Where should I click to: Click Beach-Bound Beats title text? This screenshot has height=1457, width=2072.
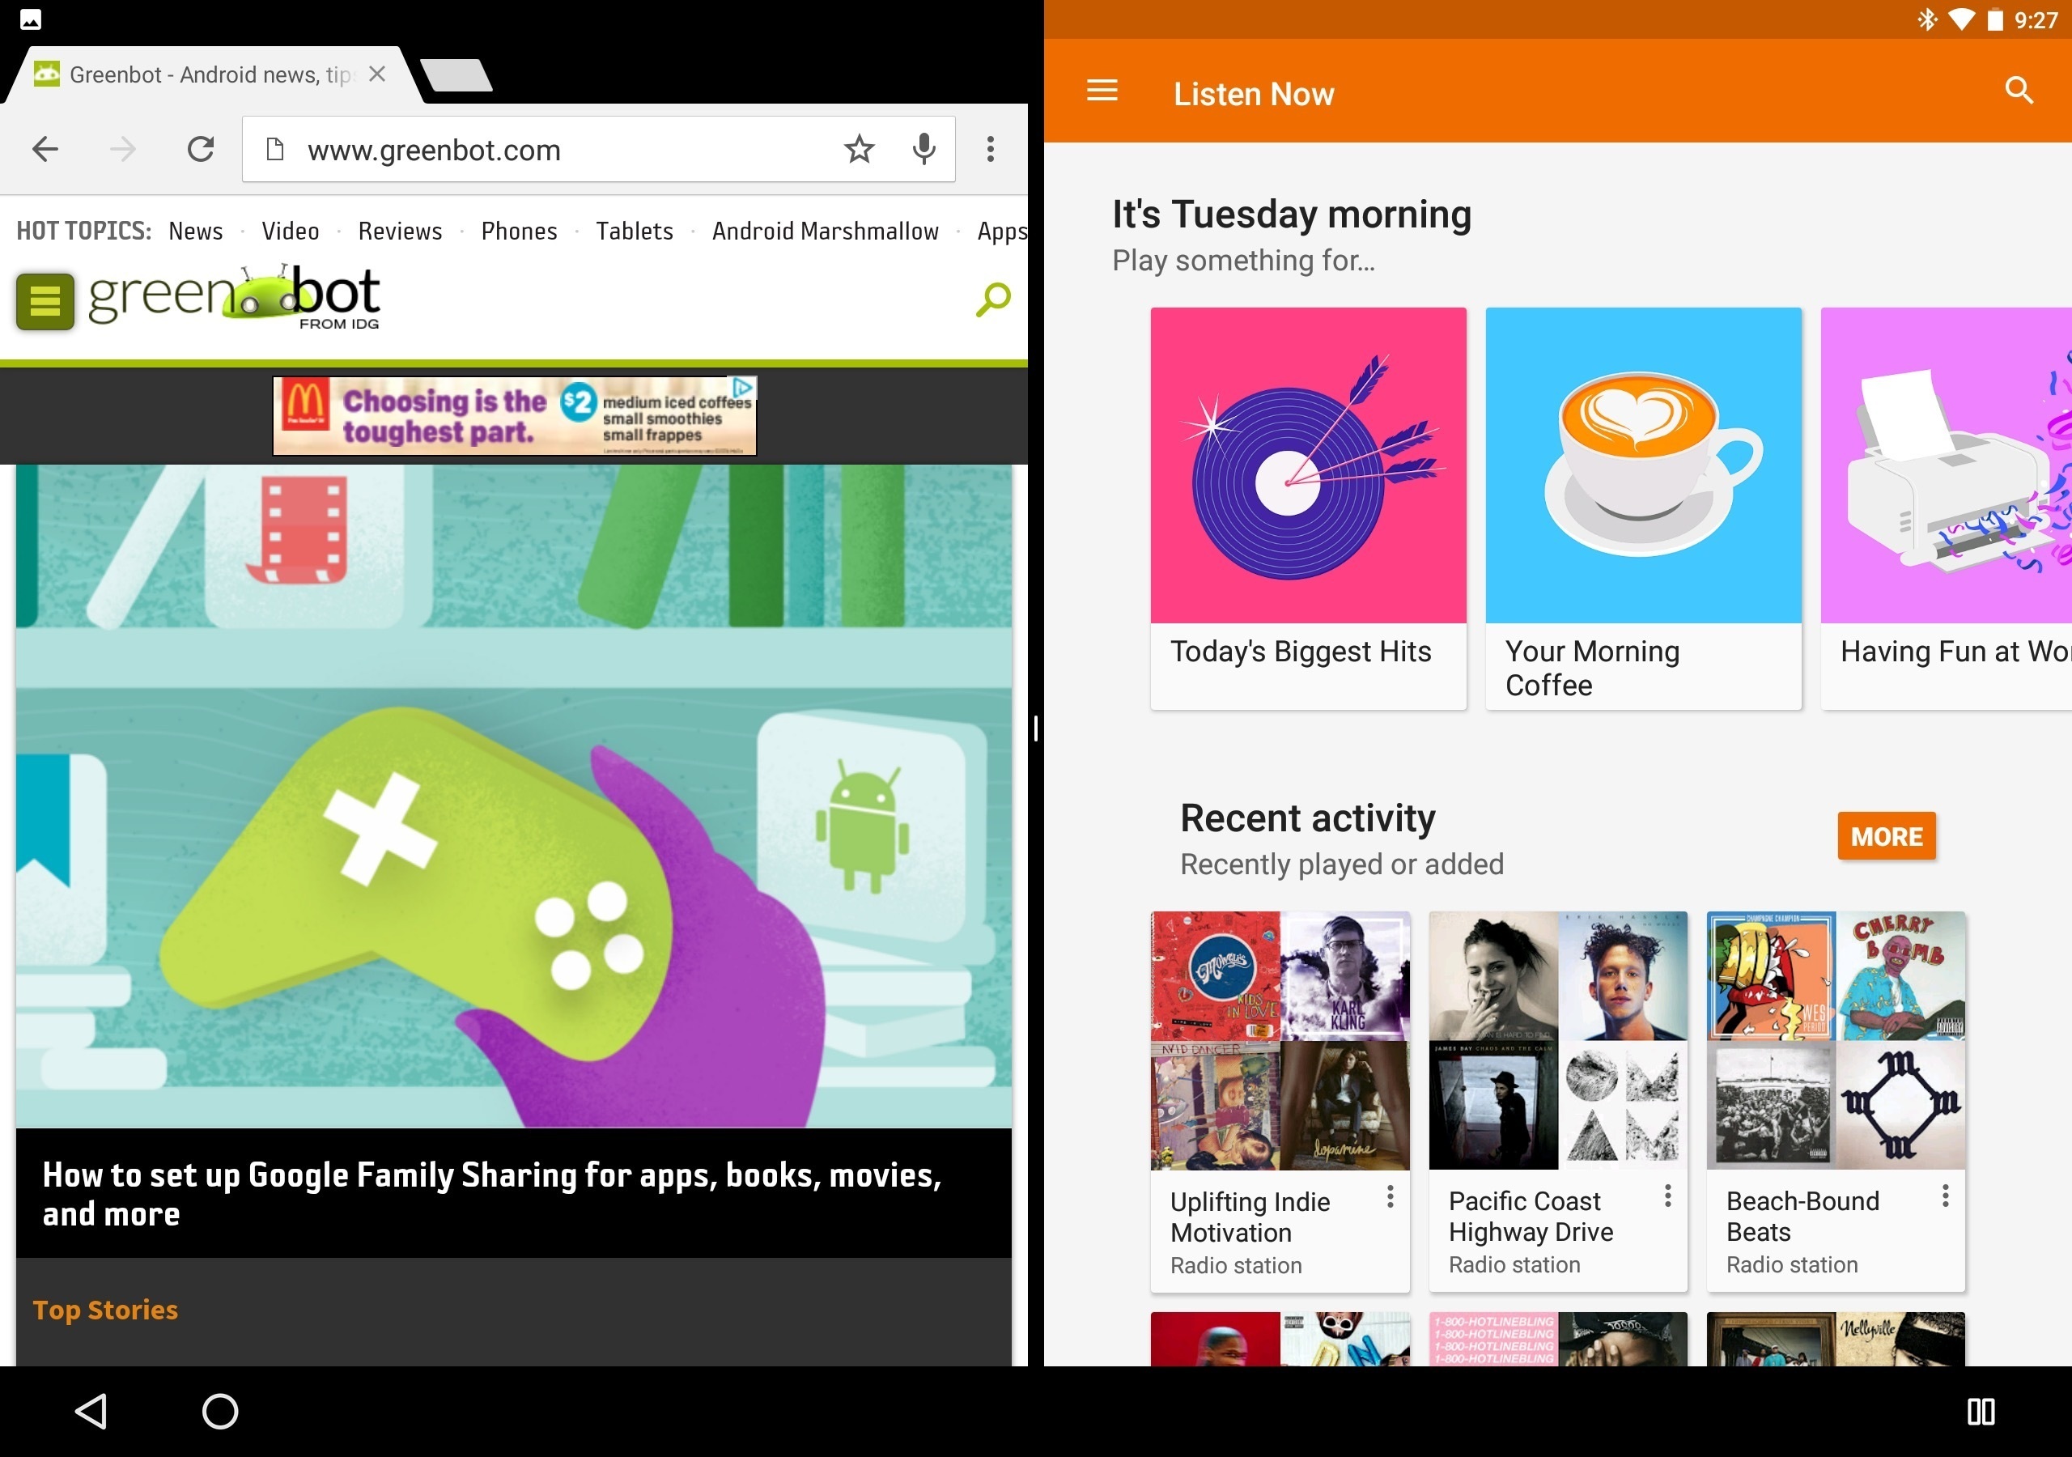1802,1216
